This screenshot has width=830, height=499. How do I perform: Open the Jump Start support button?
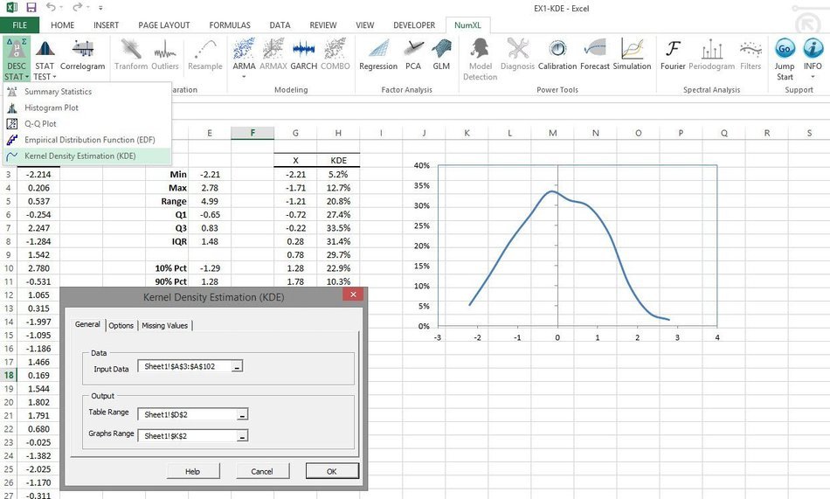(785, 59)
